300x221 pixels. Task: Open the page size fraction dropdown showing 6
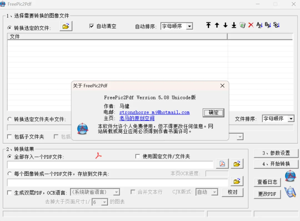point(104,202)
